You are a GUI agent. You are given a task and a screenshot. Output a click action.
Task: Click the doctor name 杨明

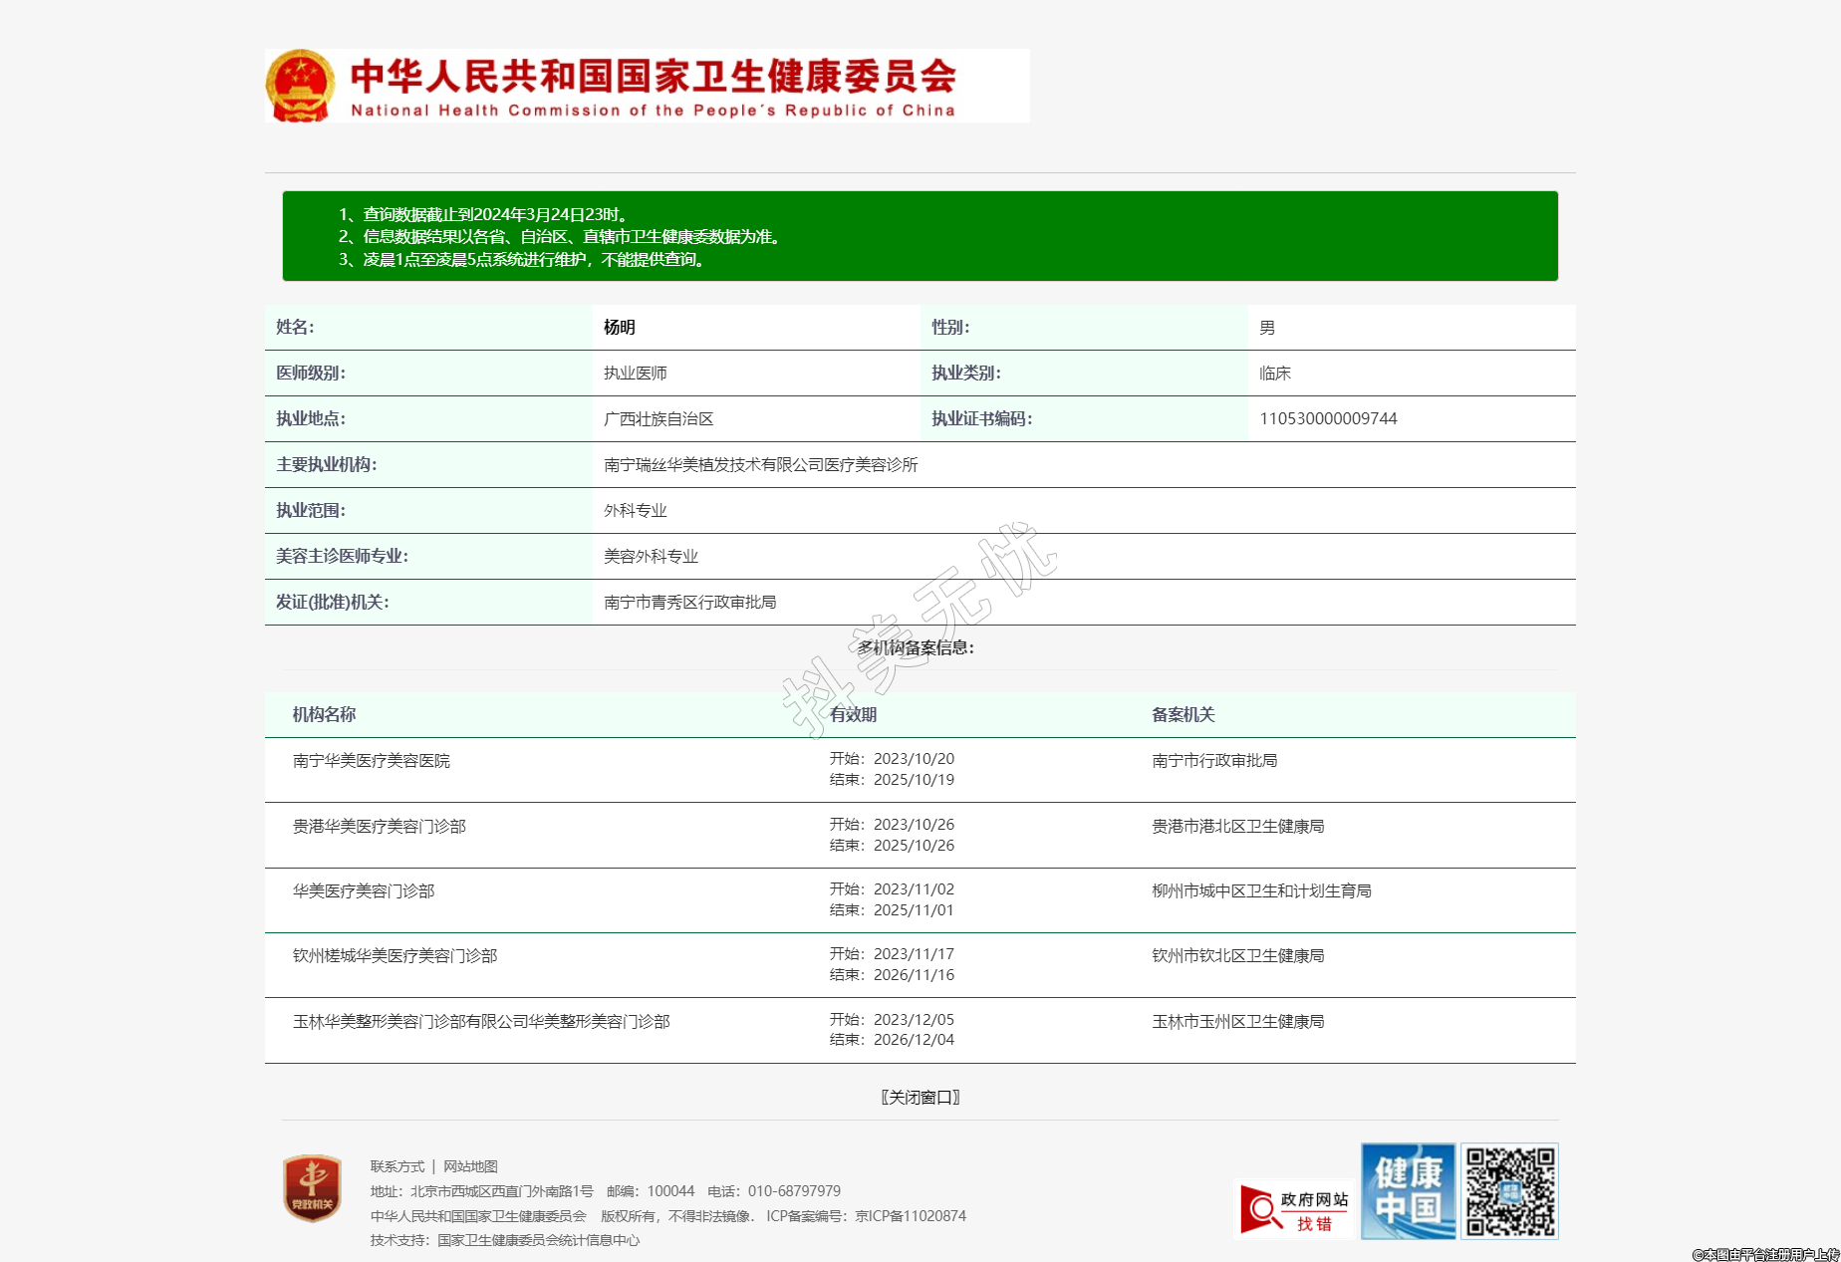coord(619,328)
